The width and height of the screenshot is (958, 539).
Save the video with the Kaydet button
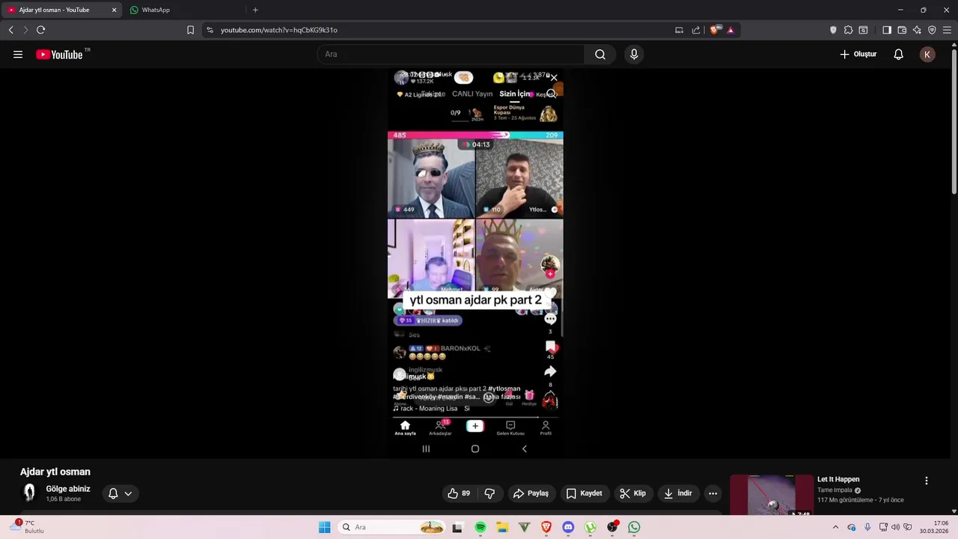(584, 493)
